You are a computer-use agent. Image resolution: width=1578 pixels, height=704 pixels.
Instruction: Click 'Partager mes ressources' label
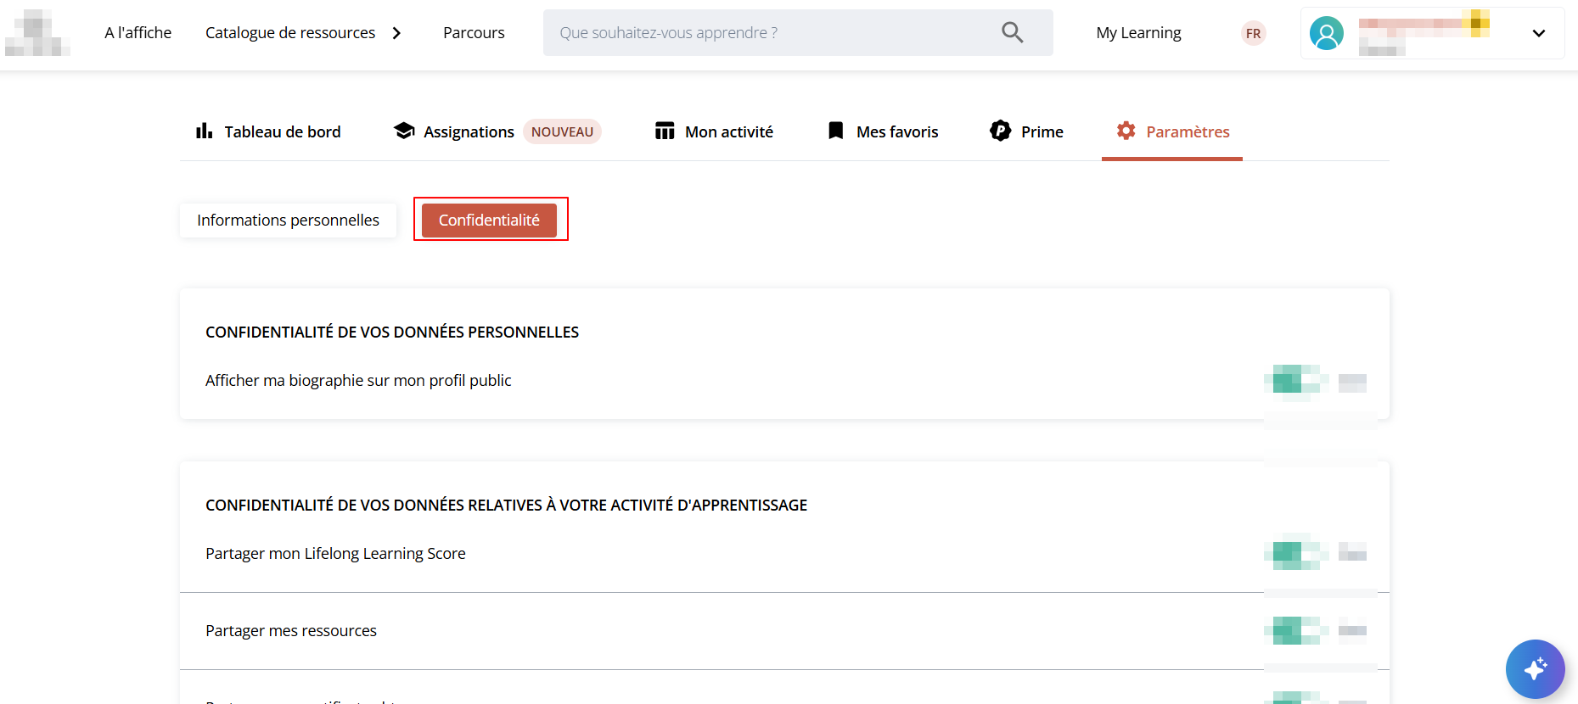(x=291, y=631)
